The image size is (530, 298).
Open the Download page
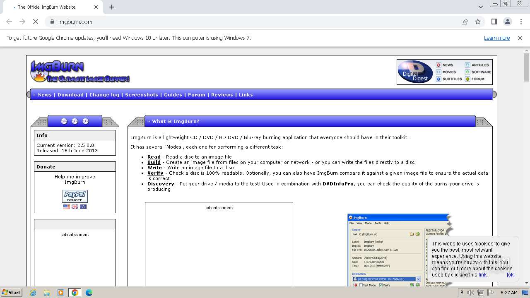70,95
